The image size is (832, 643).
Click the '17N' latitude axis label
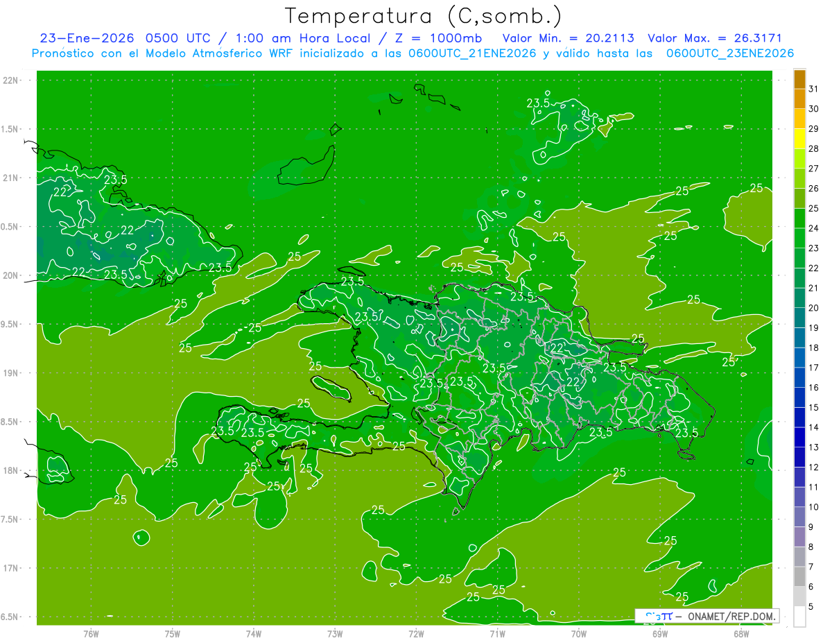coord(10,568)
